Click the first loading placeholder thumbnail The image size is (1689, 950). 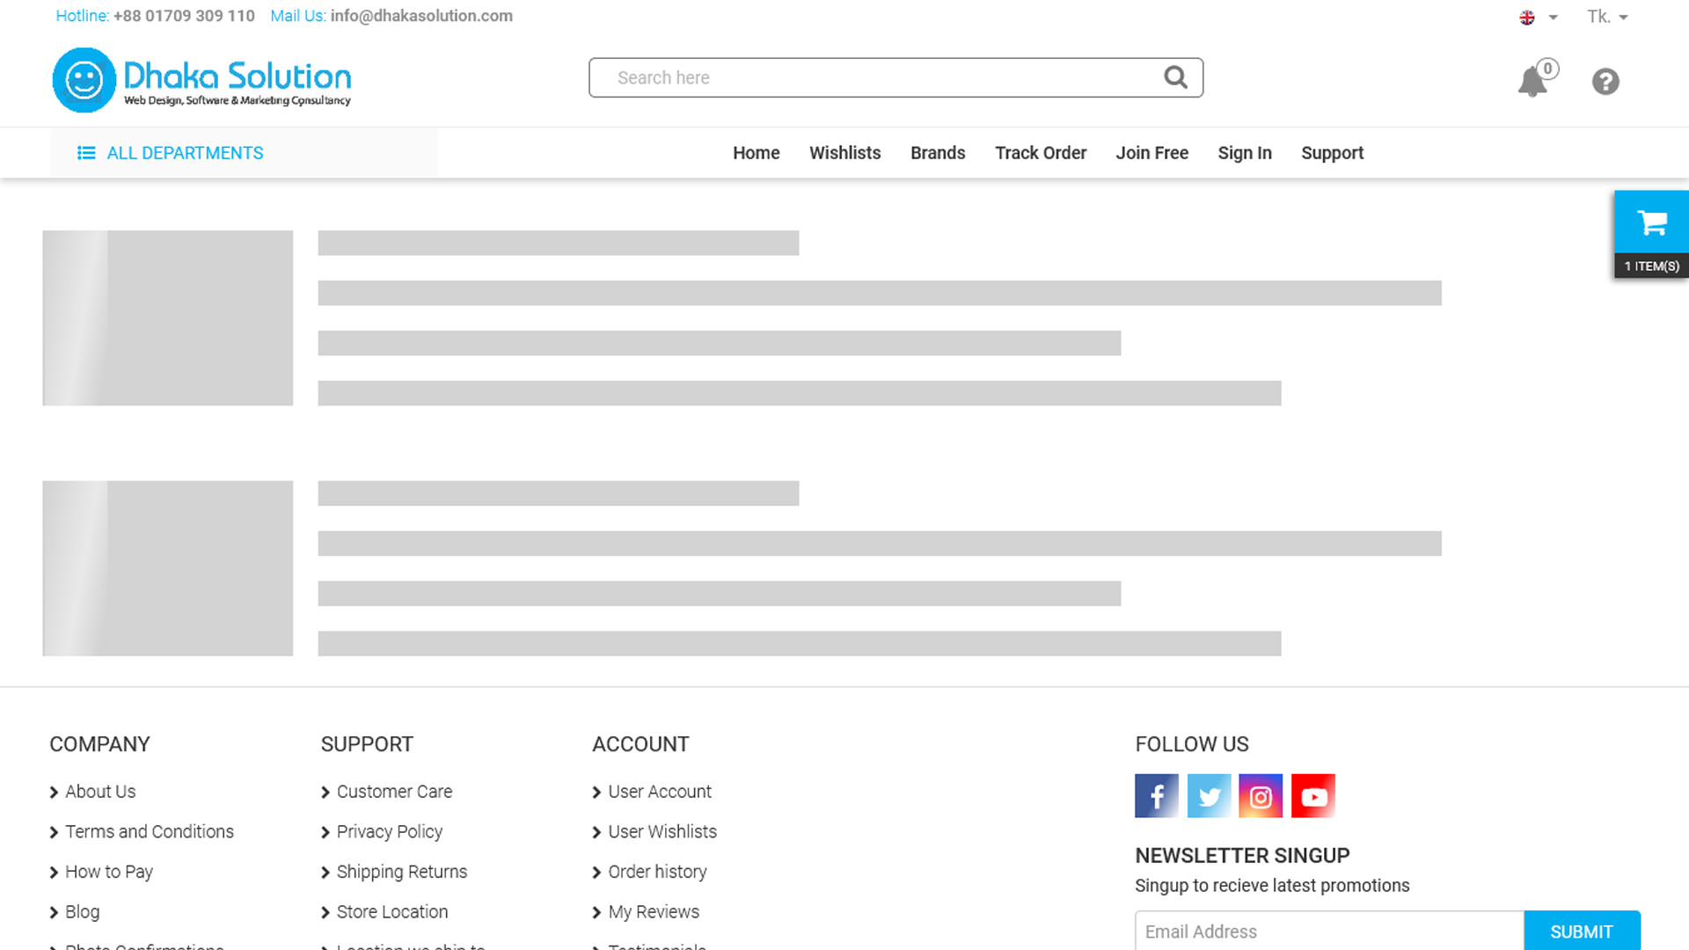pyautogui.click(x=168, y=318)
